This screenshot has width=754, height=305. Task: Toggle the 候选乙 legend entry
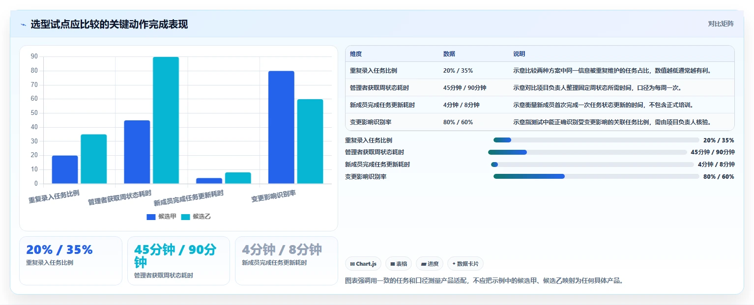196,217
